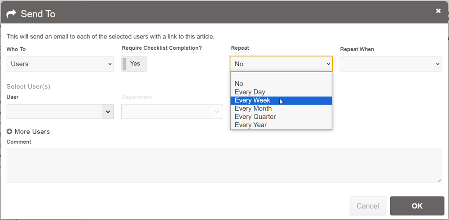Expand the User combo box arrow
The height and width of the screenshot is (220, 449).
pyautogui.click(x=108, y=112)
